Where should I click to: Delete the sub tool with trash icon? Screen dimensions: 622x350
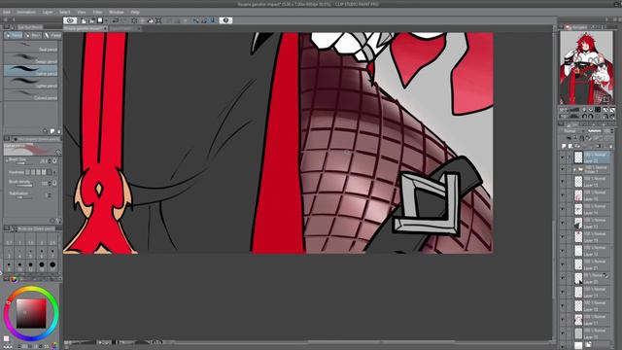tap(58, 131)
